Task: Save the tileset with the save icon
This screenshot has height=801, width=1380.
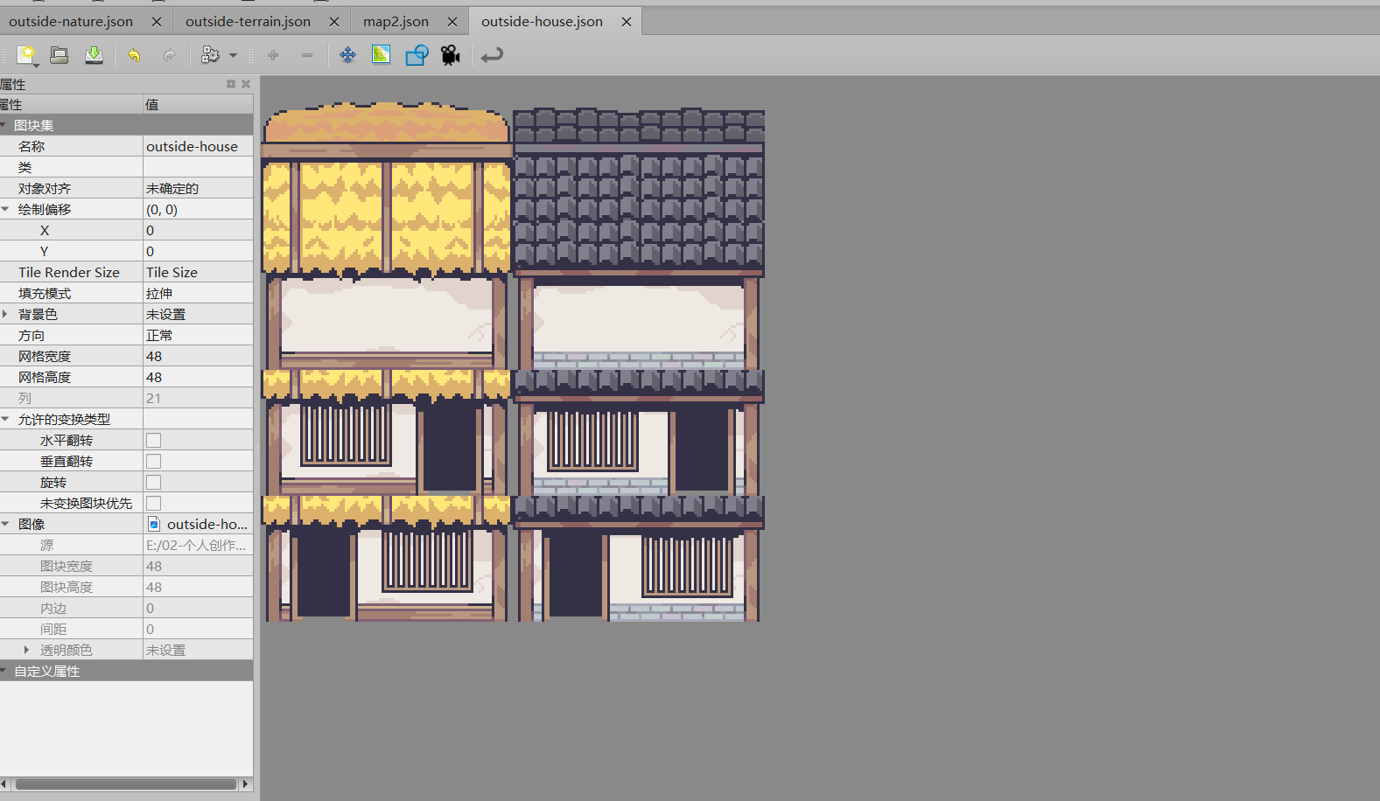Action: pos(94,55)
